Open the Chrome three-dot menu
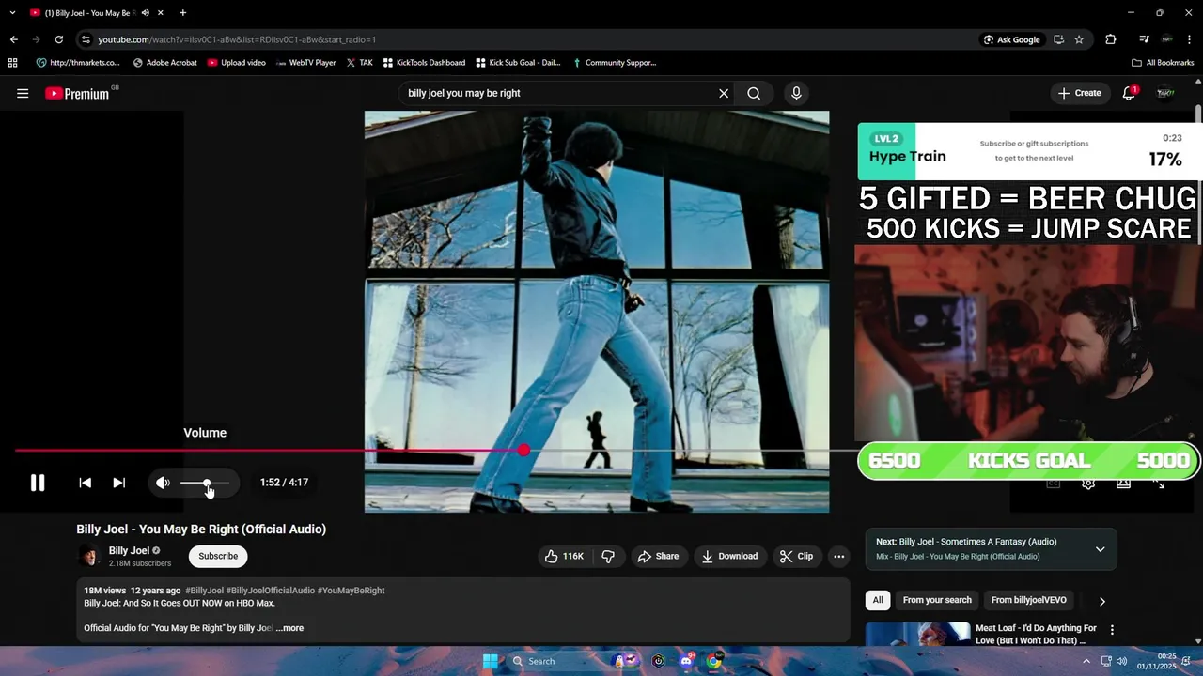The image size is (1203, 676). 1190,39
